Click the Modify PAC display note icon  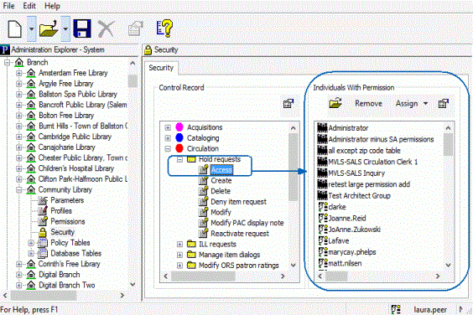[203, 223]
